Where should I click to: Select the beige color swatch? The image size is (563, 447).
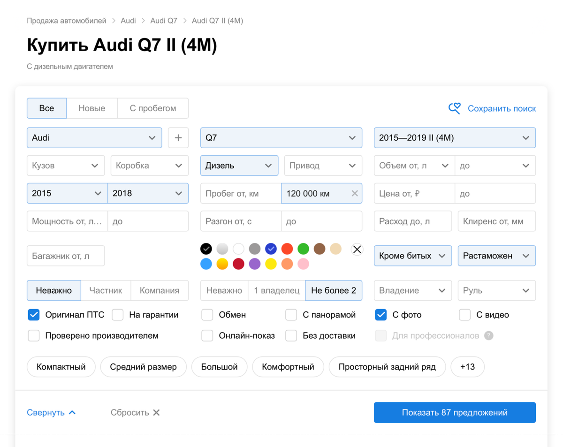tap(336, 249)
